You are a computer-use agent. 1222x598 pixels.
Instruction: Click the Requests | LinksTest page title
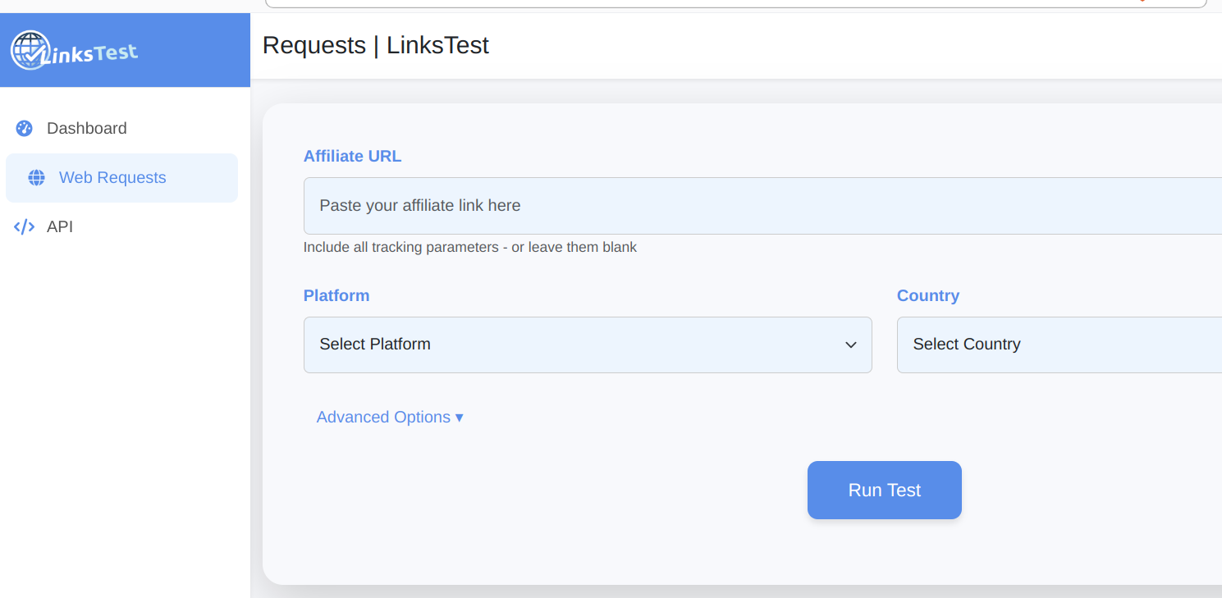click(x=376, y=45)
